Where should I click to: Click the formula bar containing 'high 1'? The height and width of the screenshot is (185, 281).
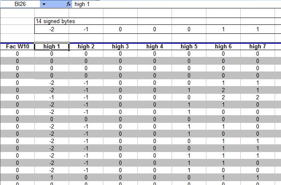[x=176, y=4]
